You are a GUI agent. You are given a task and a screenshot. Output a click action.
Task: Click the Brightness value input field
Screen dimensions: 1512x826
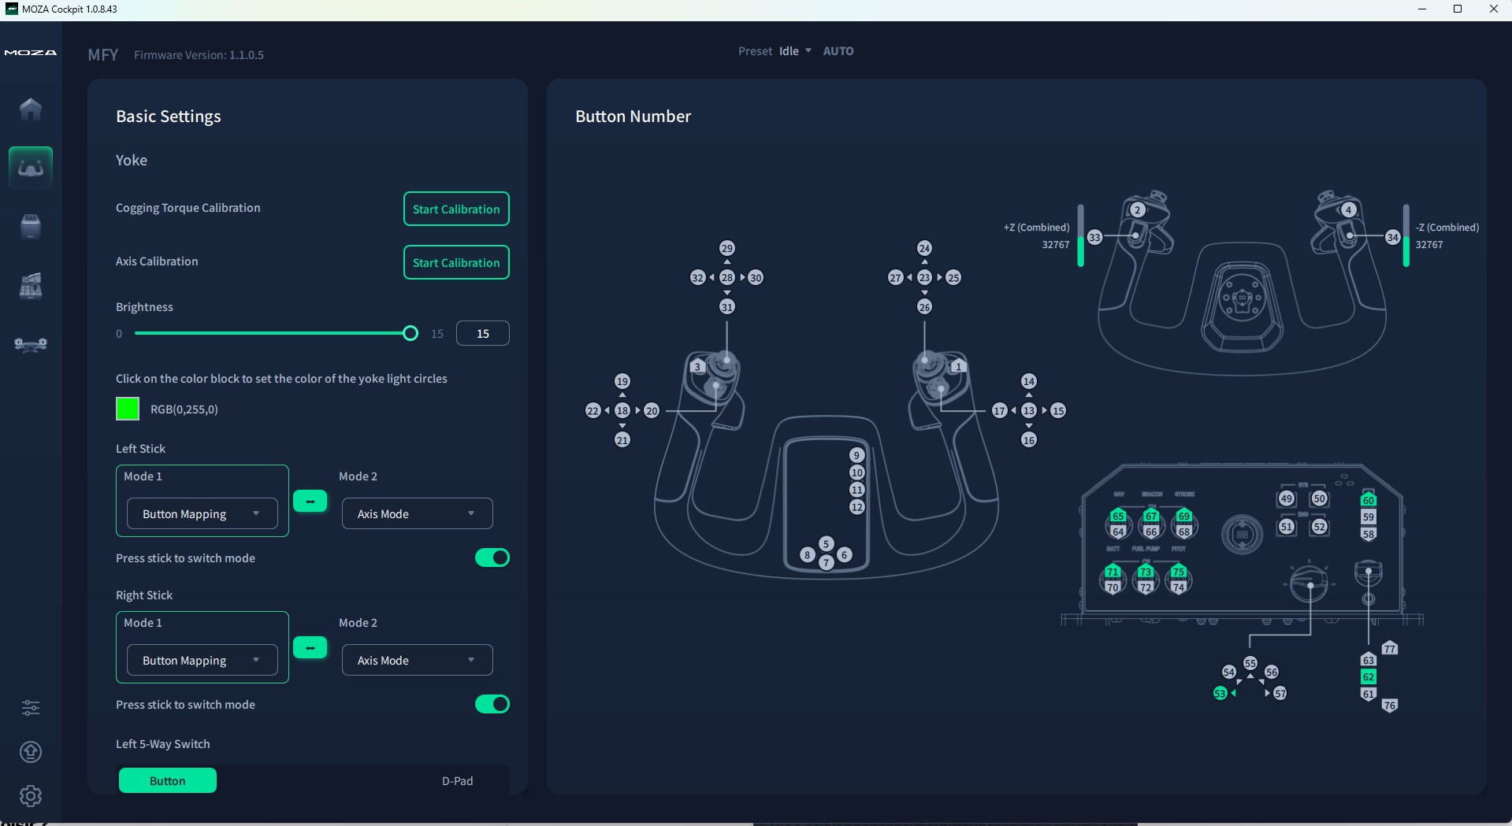click(482, 334)
